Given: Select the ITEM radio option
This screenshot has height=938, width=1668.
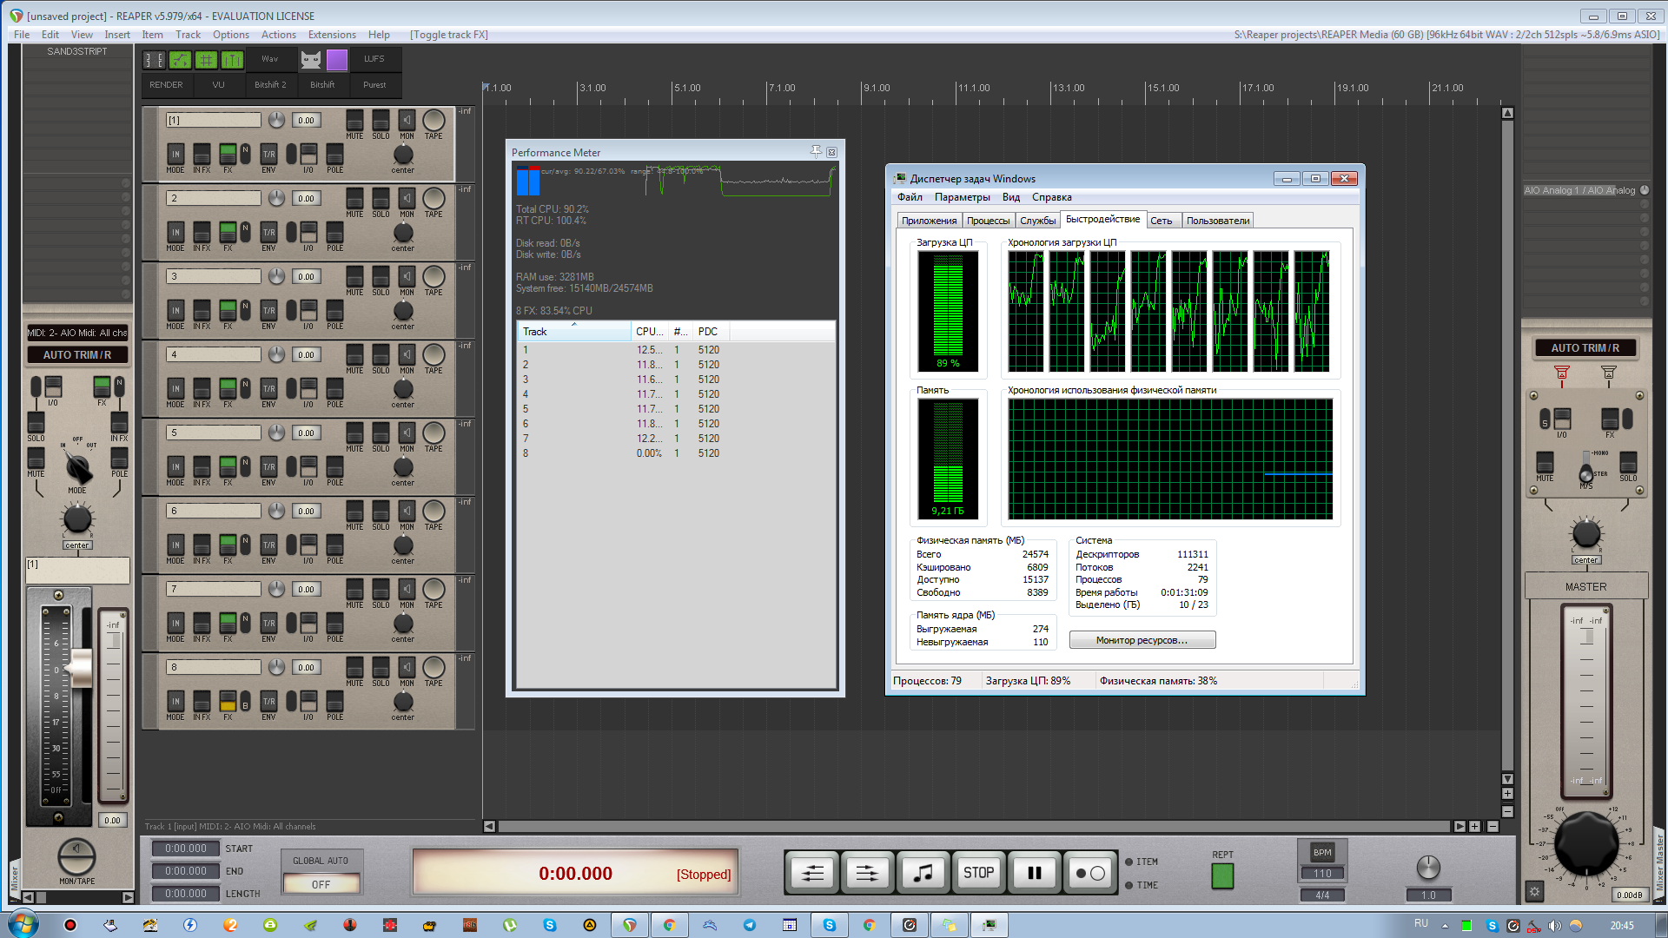Looking at the screenshot, I should [1129, 862].
